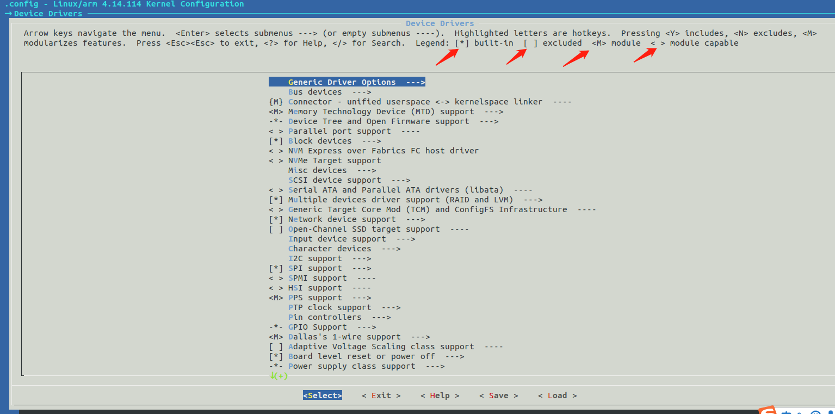The width and height of the screenshot is (835, 414).
Task: Click the Save button
Action: coord(499,396)
